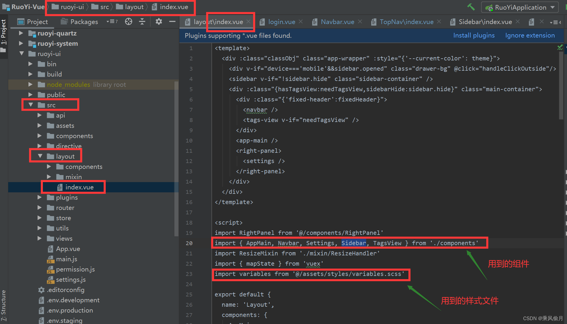Viewport: 567px width, 324px height.
Task: Hide the Project panel with minus icon
Action: pos(172,21)
